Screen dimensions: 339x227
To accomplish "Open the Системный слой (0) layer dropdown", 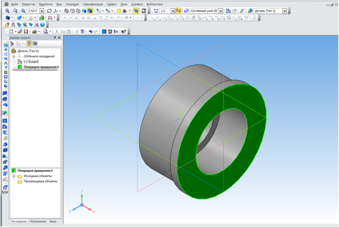I will point(221,11).
